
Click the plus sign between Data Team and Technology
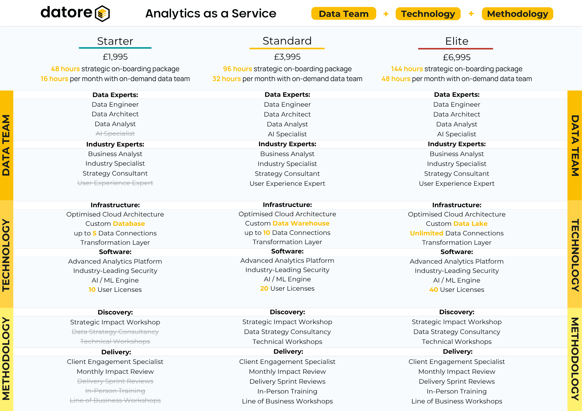click(386, 14)
